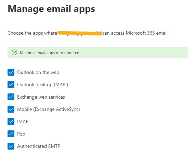Click the 'can access Microsoft 365 email' text
The image size is (193, 166).
(136, 33)
